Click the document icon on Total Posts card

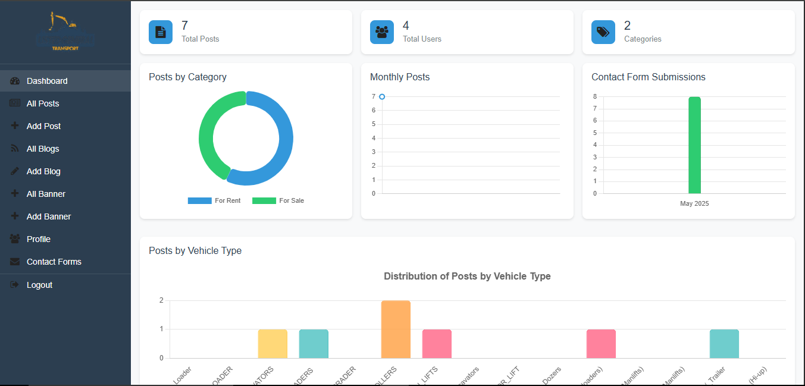tap(161, 32)
